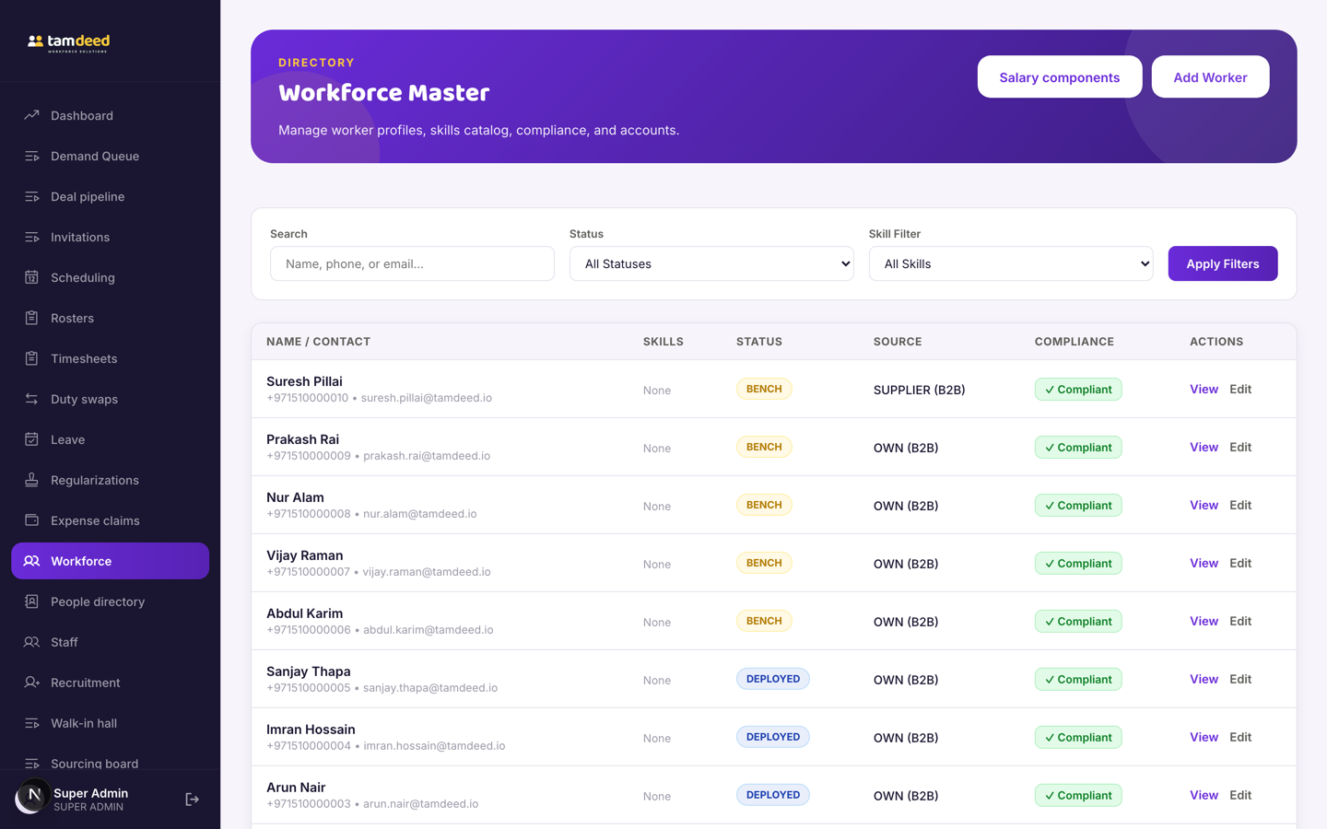The height and width of the screenshot is (829, 1327).
Task: Click the Dashboard chart icon
Action: [x=31, y=115]
